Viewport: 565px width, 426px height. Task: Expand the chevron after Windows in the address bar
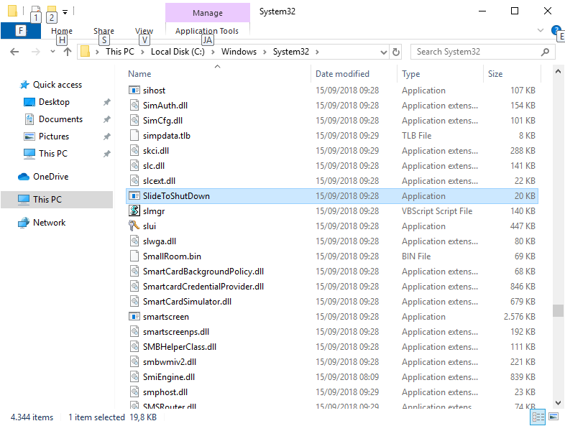click(265, 52)
